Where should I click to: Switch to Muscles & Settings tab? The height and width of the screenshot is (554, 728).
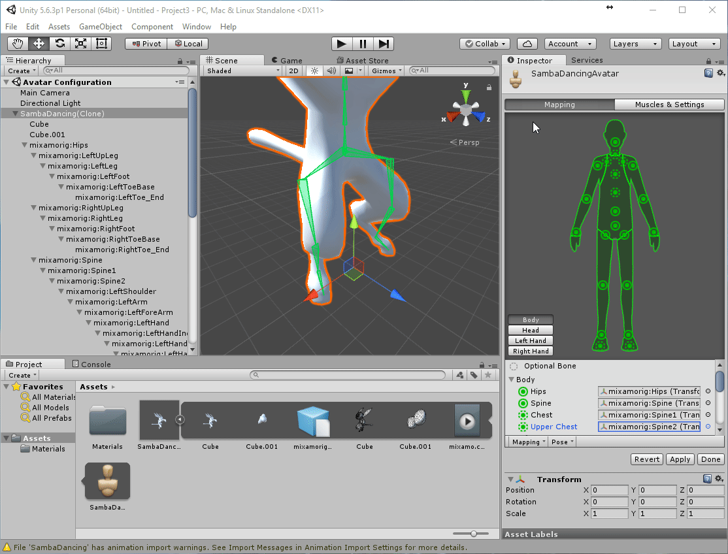click(669, 105)
